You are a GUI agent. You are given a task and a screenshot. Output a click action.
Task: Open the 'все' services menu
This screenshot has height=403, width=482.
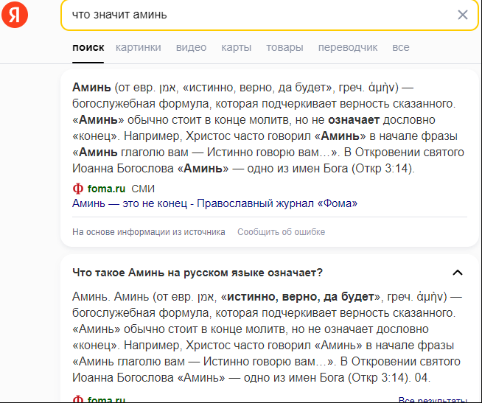tap(400, 47)
